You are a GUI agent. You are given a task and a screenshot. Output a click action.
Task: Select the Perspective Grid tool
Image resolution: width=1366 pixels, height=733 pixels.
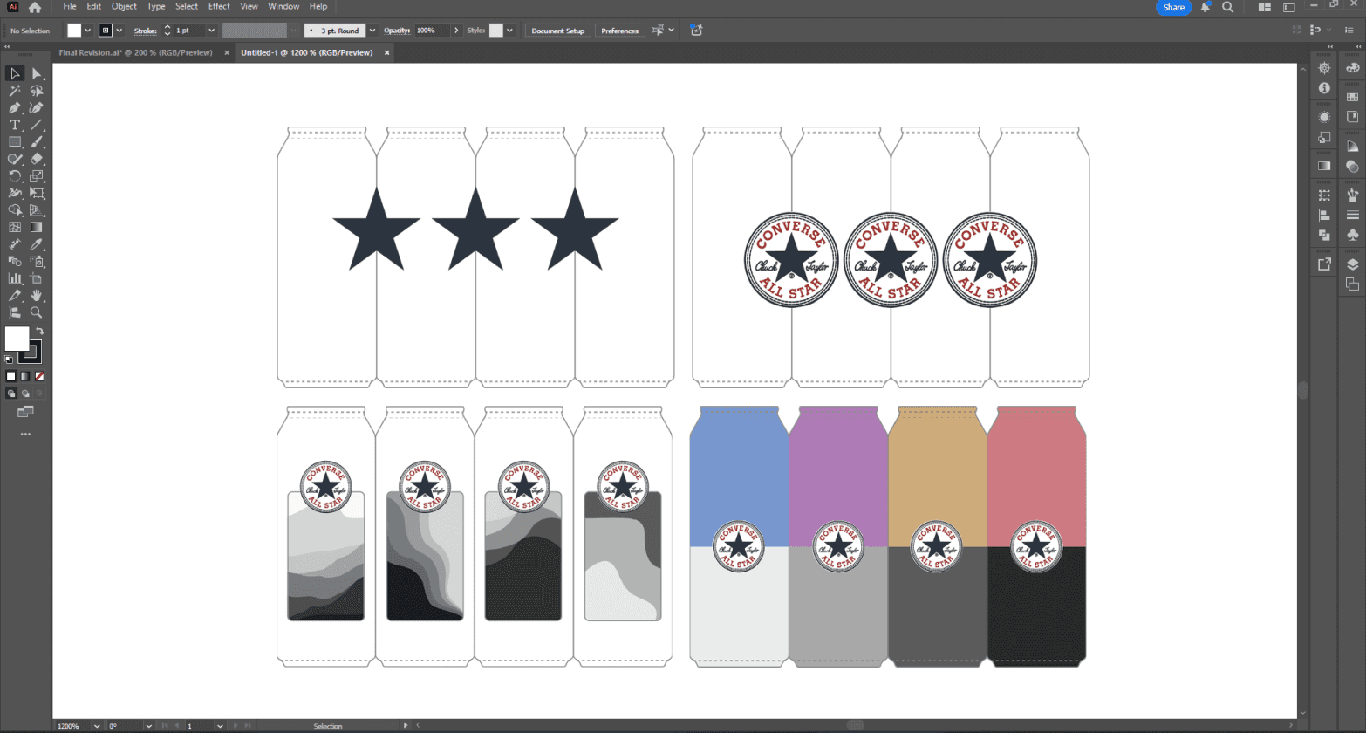click(x=37, y=210)
